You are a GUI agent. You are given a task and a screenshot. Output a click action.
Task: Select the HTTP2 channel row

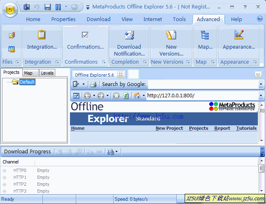(x=130, y=184)
